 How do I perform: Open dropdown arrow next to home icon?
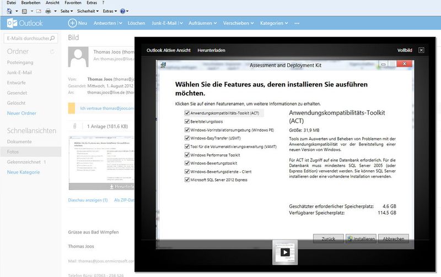(x=17, y=11)
